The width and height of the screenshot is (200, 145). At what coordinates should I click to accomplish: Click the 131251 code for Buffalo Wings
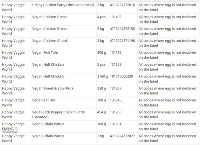[115, 124]
